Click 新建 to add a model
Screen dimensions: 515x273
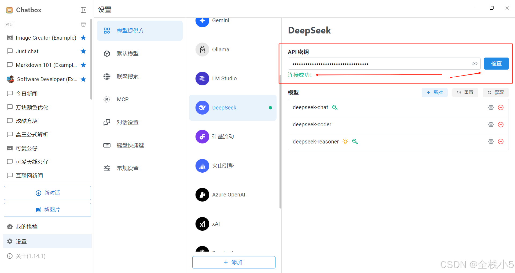coord(435,92)
